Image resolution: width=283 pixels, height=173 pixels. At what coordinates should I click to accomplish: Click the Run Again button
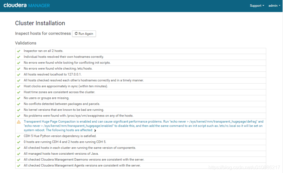click(84, 34)
